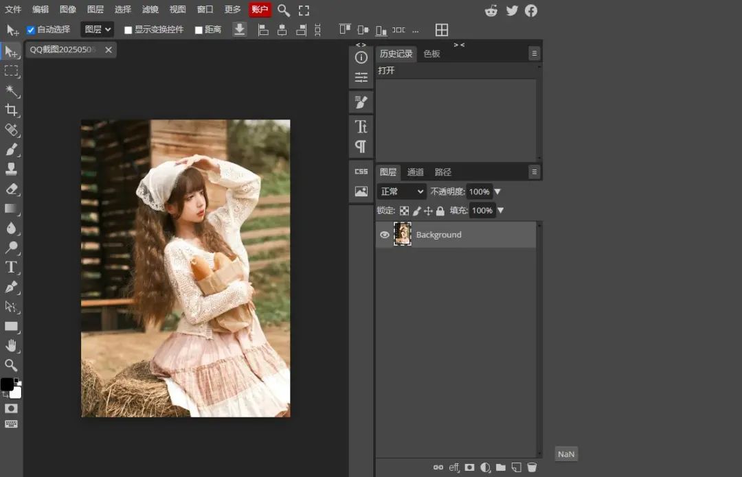Image resolution: width=742 pixels, height=477 pixels.
Task: Hide the Background layer via eye icon
Action: point(385,235)
